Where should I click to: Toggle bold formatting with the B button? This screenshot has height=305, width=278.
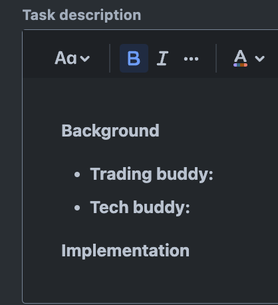coord(134,59)
